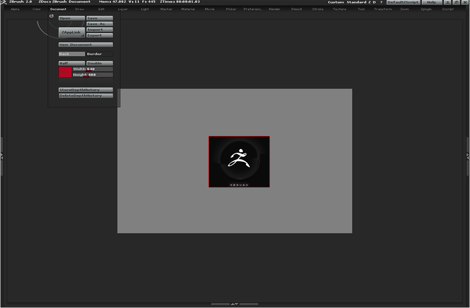Open the Light menu
Image resolution: width=470 pixels, height=308 pixels.
pyautogui.click(x=145, y=9)
